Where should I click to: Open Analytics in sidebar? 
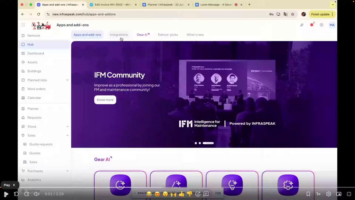click(x=34, y=180)
